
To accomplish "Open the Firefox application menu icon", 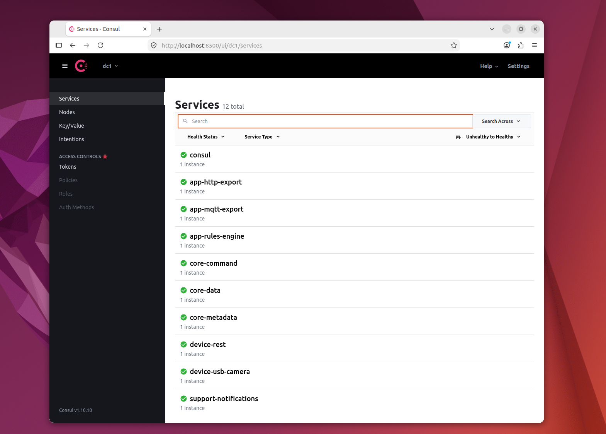I will point(535,45).
